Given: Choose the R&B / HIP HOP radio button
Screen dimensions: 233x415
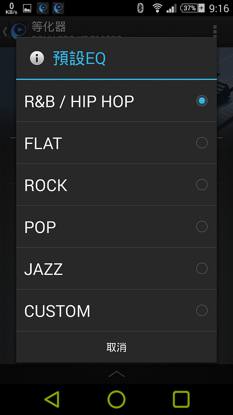Looking at the screenshot, I should [x=202, y=101].
